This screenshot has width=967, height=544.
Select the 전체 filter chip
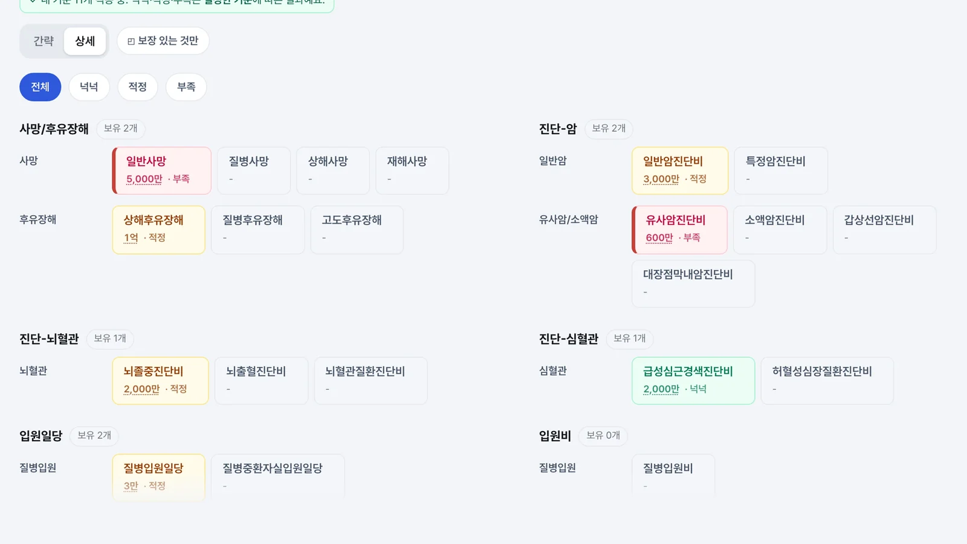coord(40,87)
